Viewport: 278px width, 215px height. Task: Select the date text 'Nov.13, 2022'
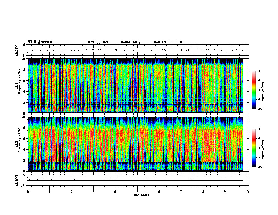(x=98, y=42)
